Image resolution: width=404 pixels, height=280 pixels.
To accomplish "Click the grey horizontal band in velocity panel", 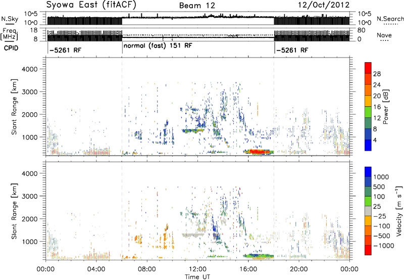I will click(193, 235).
